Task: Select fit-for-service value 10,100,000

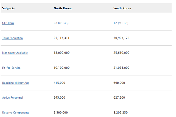Action: [x=62, y=68]
